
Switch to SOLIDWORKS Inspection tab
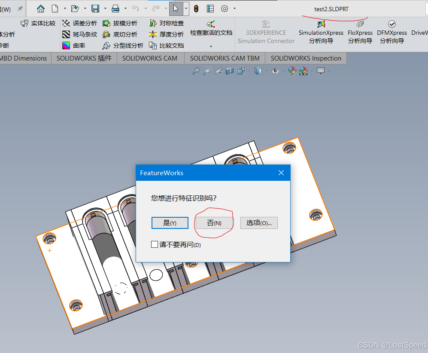(x=306, y=58)
